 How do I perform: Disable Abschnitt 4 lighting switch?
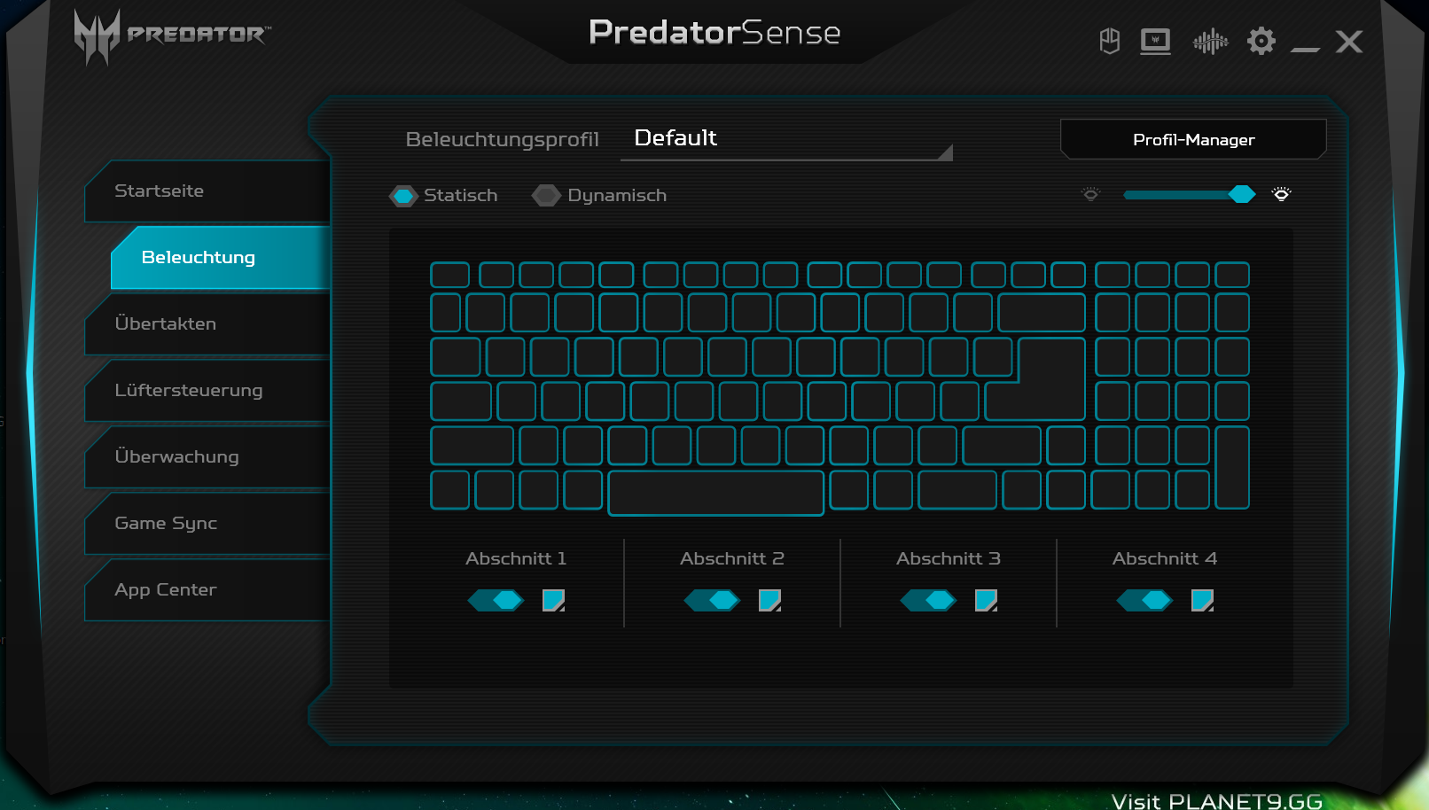(1144, 601)
